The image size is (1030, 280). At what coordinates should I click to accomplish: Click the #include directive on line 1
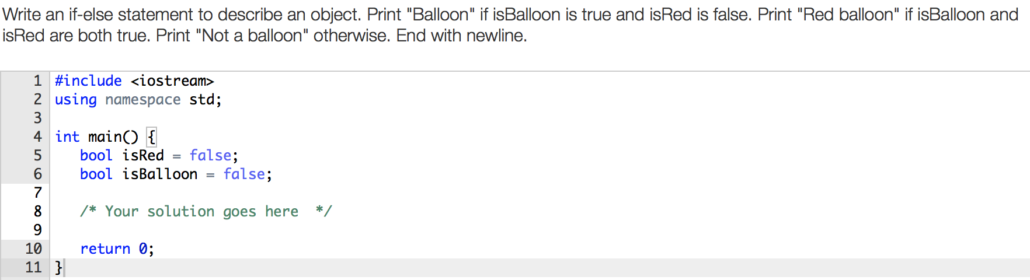(x=88, y=81)
